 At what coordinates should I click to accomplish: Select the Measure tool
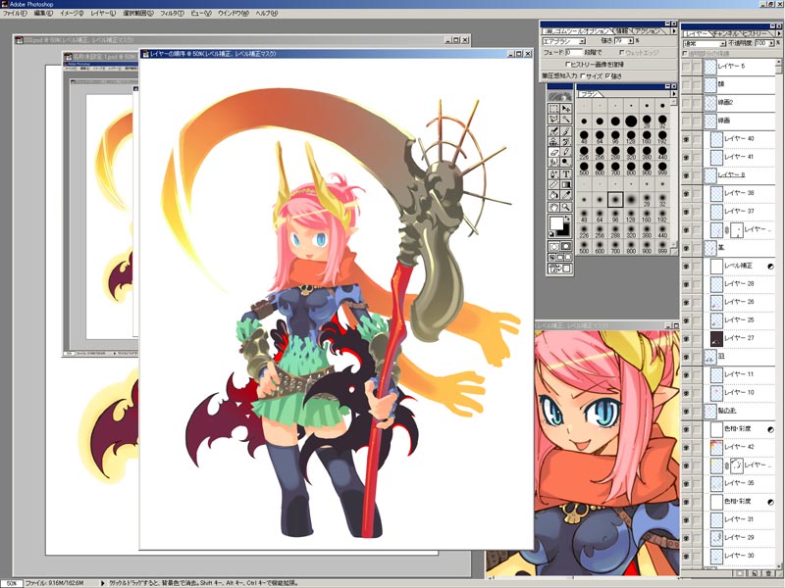click(553, 185)
